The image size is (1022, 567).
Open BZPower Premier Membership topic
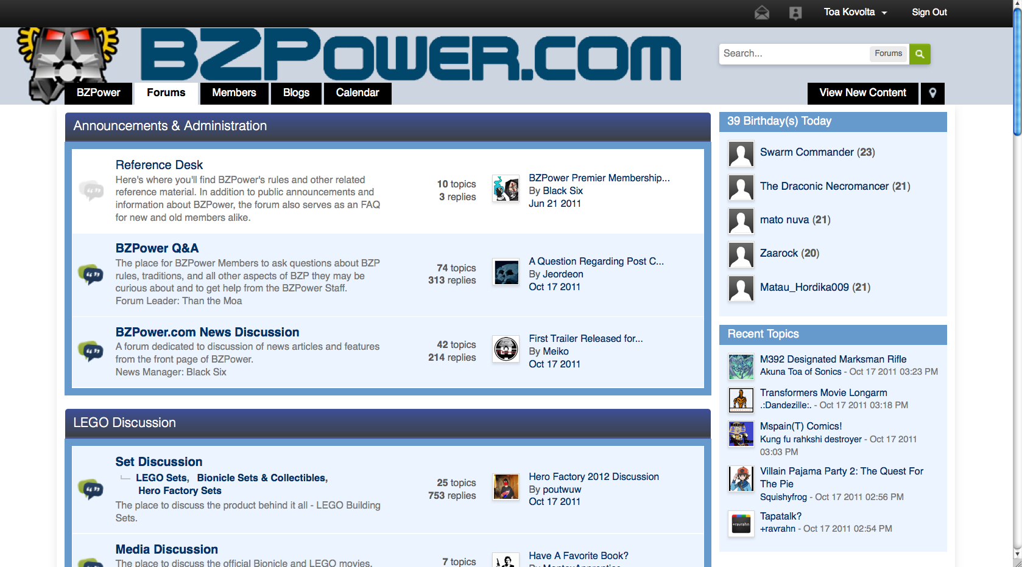(599, 178)
